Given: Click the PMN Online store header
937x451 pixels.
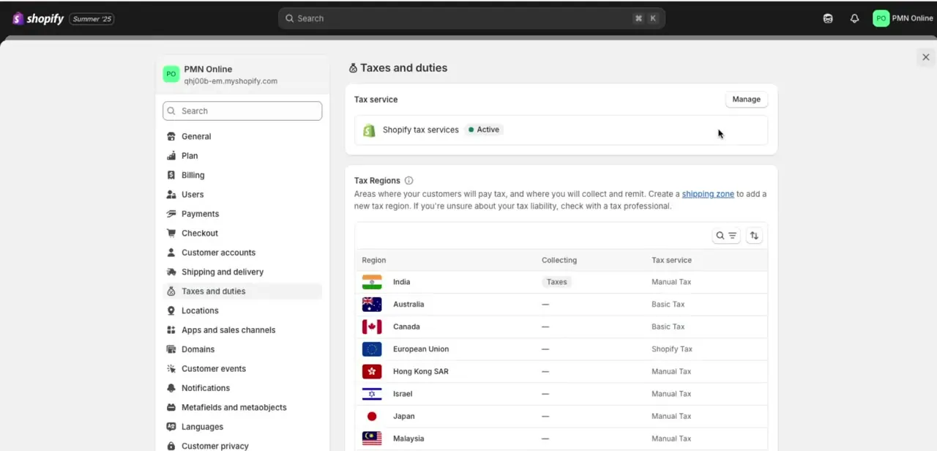Looking at the screenshot, I should (x=242, y=75).
